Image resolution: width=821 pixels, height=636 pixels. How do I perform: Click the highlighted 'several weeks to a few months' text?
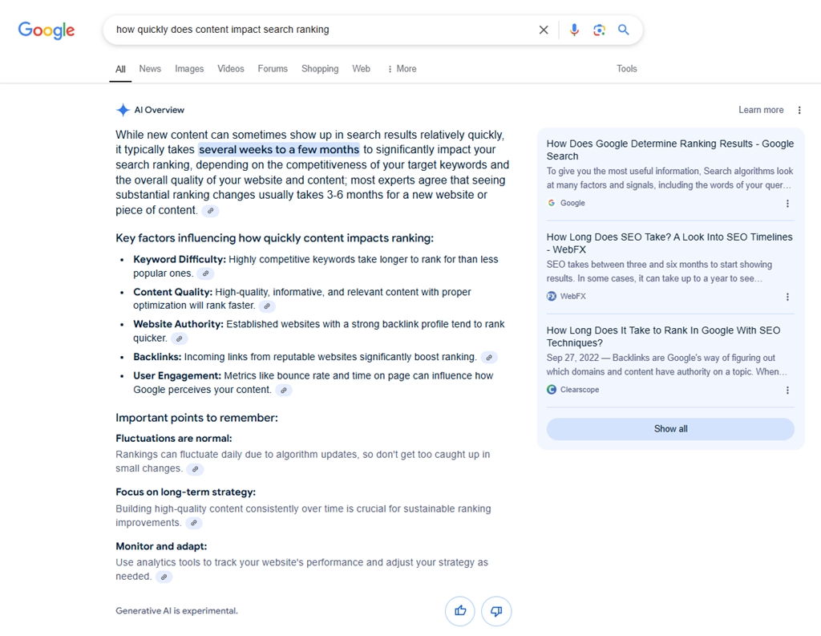pos(279,150)
